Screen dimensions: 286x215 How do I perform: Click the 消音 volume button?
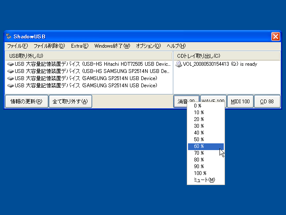point(180,101)
